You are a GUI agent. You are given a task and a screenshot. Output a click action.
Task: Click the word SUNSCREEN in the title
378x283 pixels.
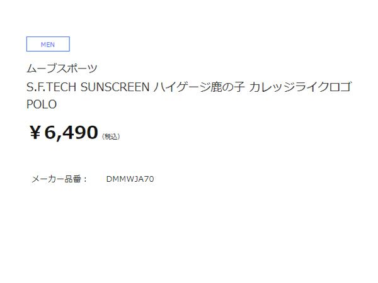117,86
